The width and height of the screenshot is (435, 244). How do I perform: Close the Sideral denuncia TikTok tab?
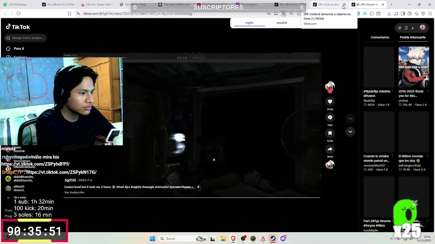344,4
